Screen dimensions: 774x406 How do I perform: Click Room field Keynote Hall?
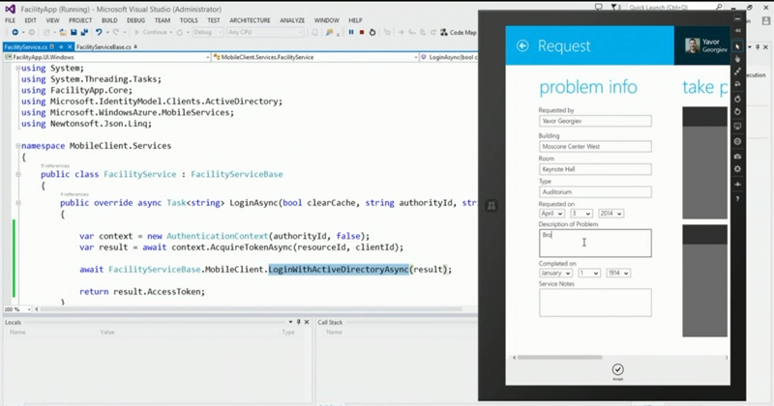[595, 169]
